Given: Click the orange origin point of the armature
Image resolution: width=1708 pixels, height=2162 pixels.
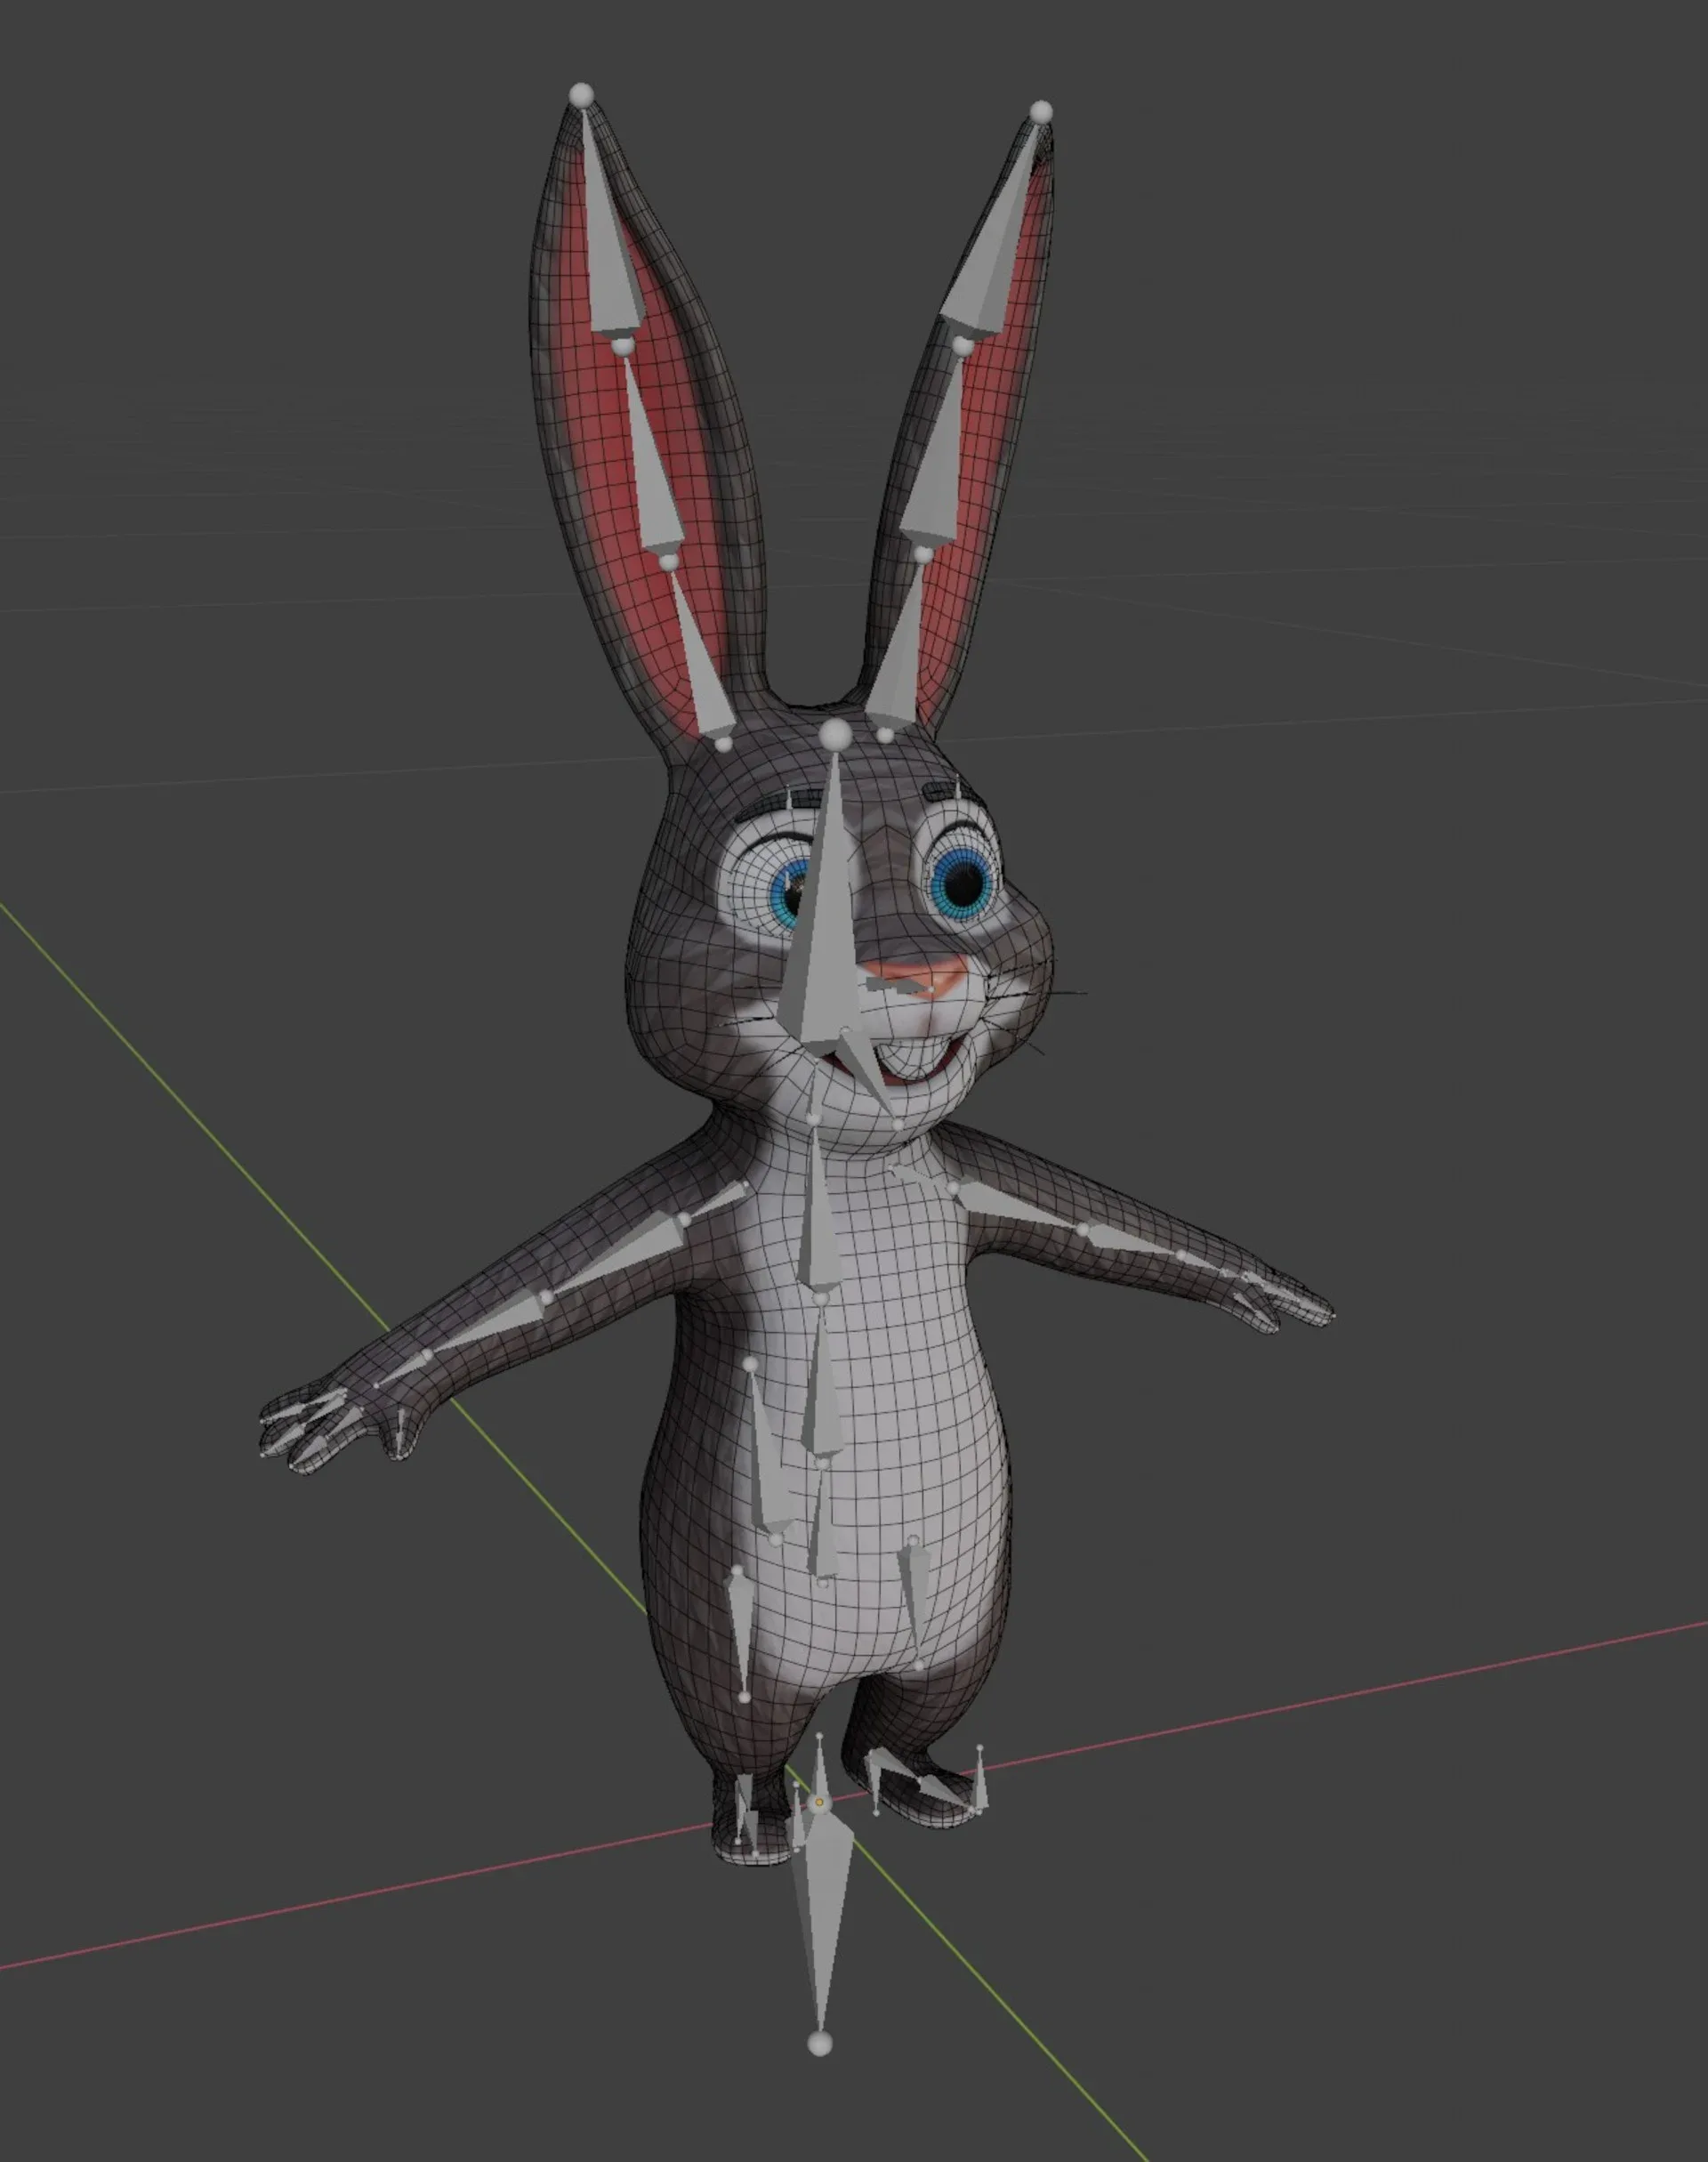Looking at the screenshot, I should 819,1802.
